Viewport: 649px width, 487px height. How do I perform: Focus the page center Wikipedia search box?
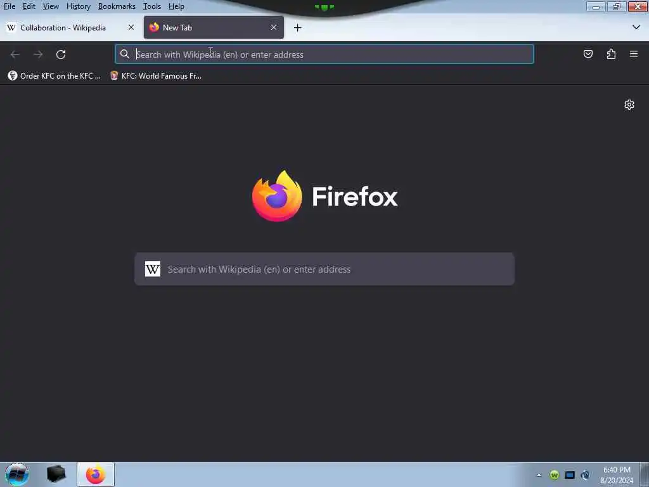324,269
